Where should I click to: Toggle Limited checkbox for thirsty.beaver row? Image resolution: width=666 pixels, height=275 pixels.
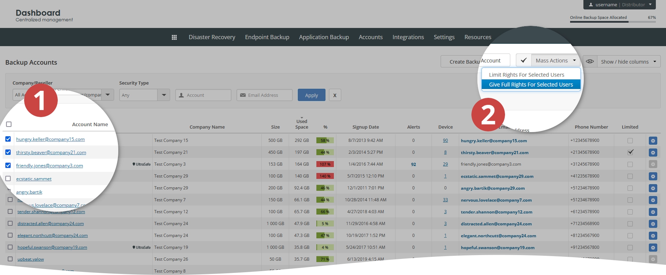point(630,152)
